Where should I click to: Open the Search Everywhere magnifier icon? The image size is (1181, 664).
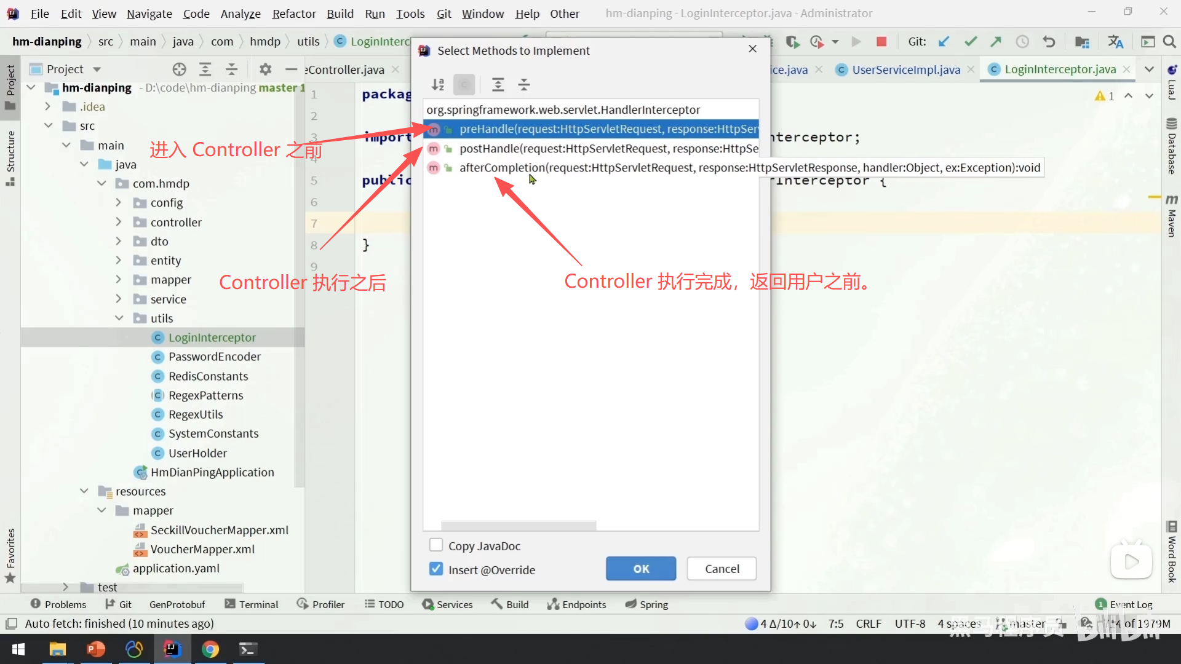coord(1169,41)
